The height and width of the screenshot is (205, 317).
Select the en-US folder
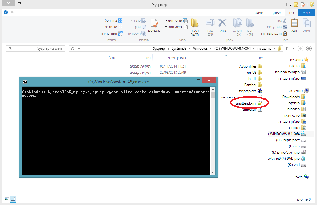[254, 73]
